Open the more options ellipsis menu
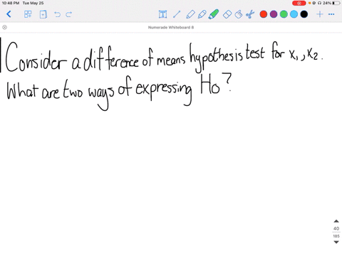Viewport: 342px width, 256px height. 331,14
